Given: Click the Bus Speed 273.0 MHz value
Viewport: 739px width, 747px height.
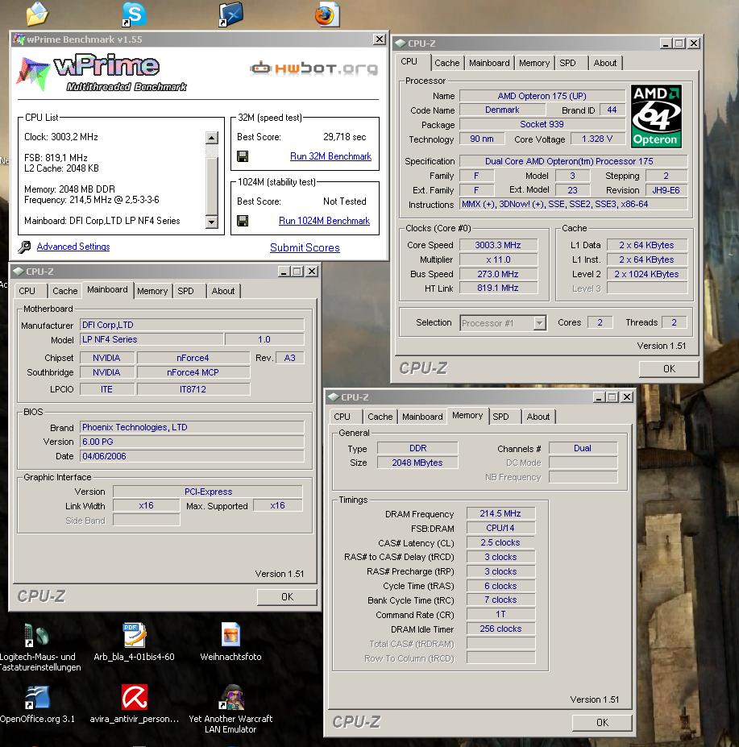Looking at the screenshot, I should pyautogui.click(x=498, y=274).
